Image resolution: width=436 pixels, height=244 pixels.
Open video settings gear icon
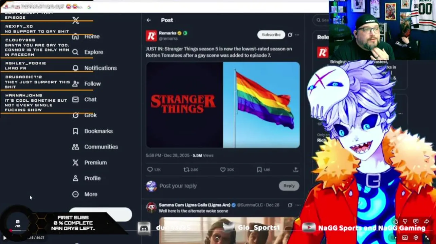pyautogui.click(x=416, y=238)
